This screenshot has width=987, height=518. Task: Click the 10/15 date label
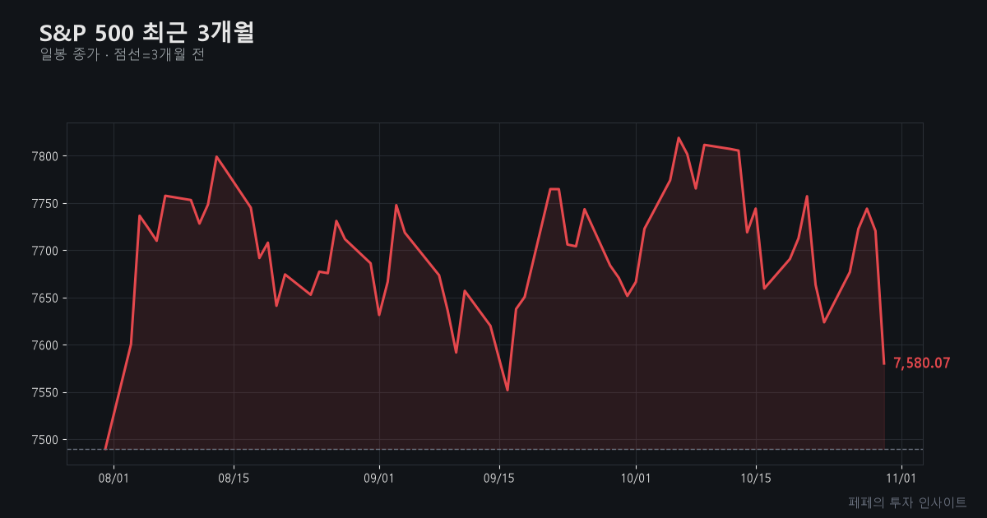[756, 478]
